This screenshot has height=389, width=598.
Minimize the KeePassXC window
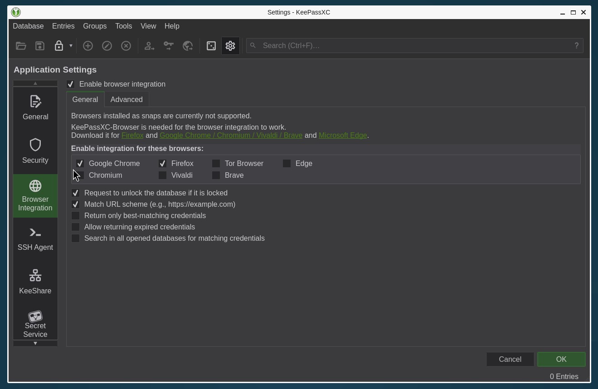tap(563, 12)
